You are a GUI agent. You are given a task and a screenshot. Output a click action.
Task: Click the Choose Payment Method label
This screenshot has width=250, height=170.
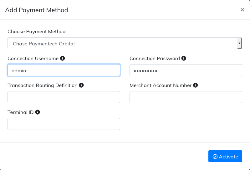37,32
